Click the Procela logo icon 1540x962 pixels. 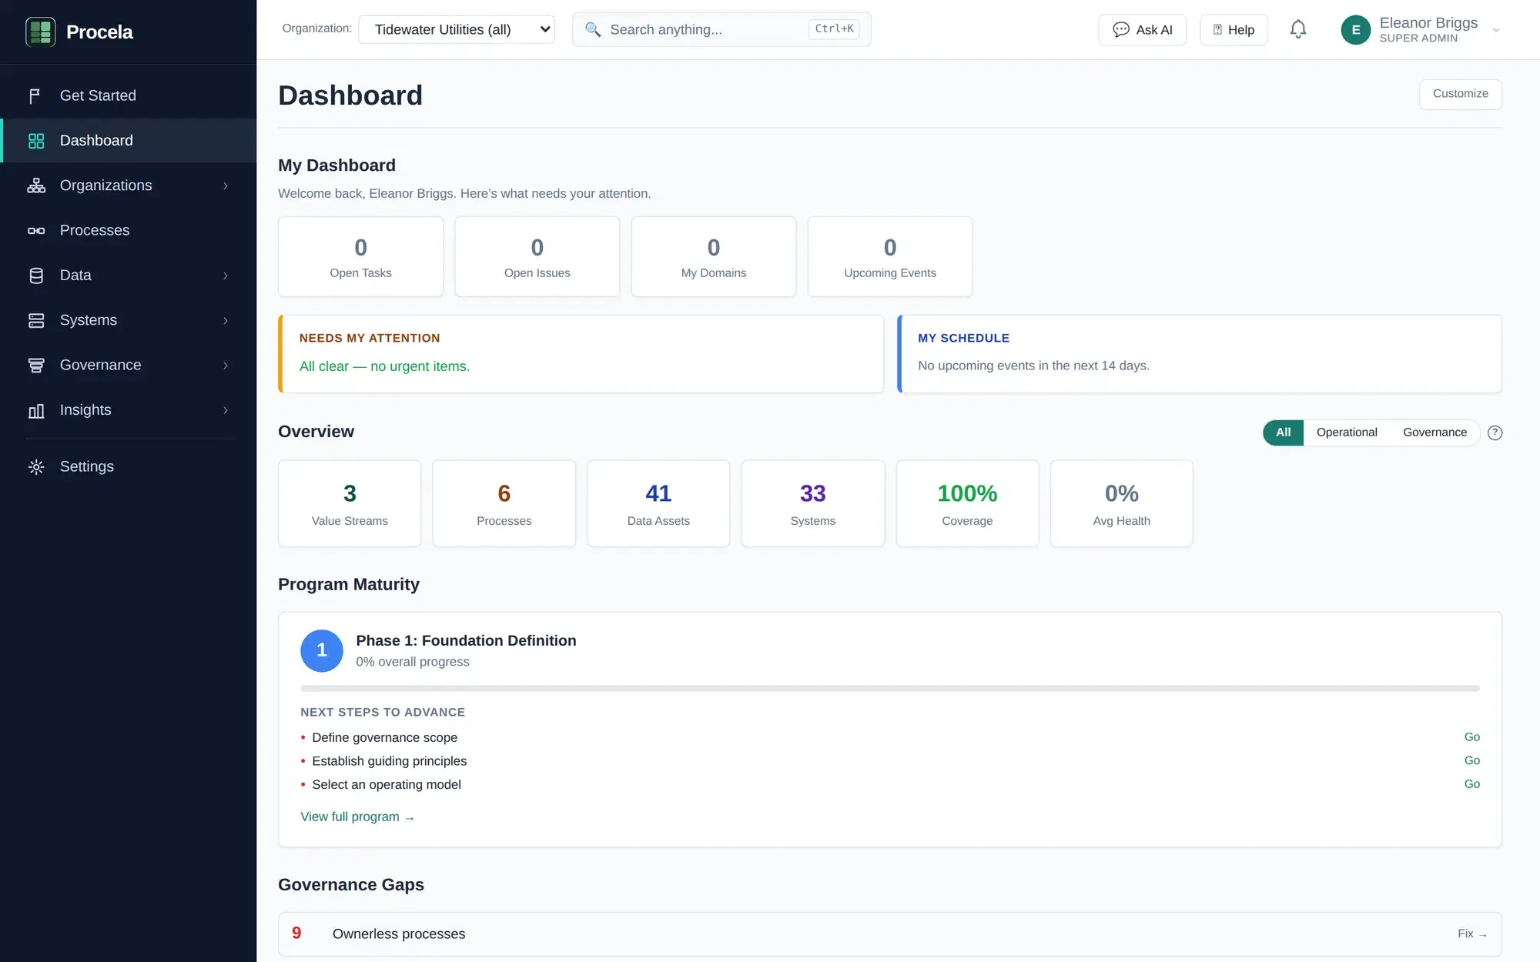[40, 32]
